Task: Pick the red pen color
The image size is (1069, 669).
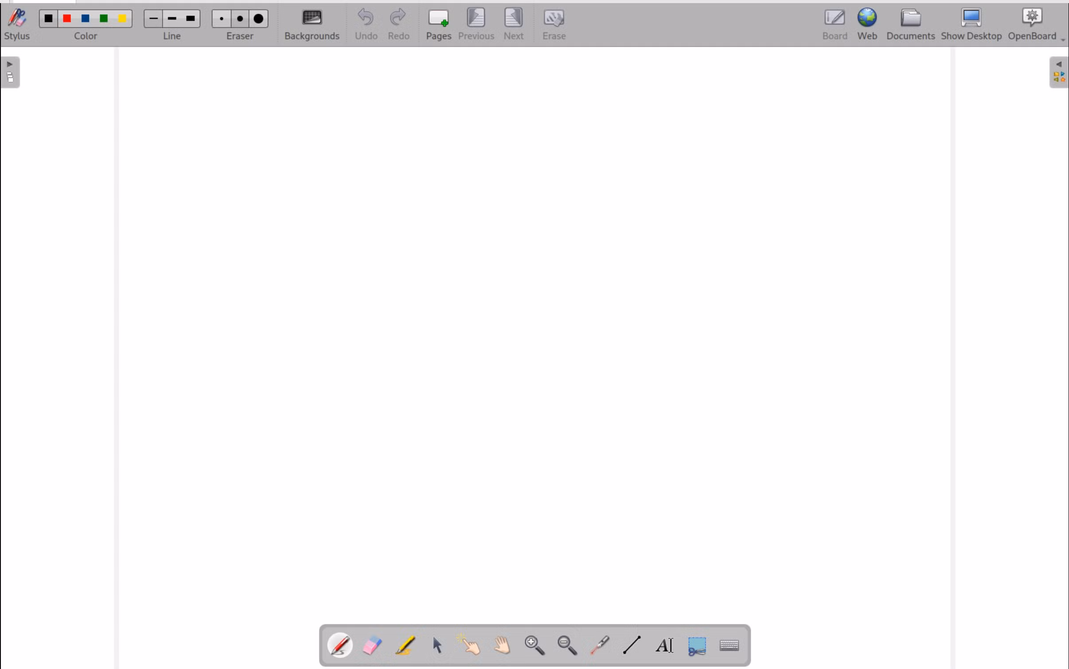Action: coord(67,19)
